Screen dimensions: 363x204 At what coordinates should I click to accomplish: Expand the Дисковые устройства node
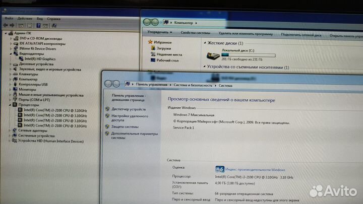(x=11, y=64)
